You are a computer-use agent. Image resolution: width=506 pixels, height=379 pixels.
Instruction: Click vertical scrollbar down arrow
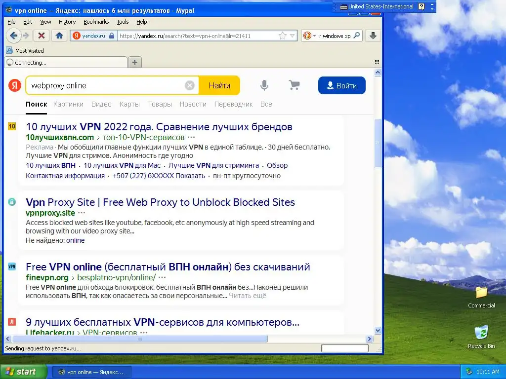tap(378, 330)
